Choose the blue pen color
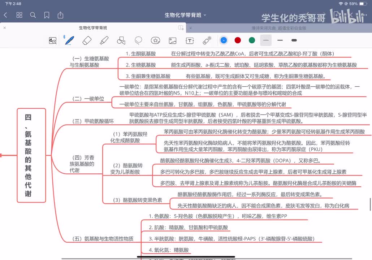The height and width of the screenshot is (260, 372). (224, 40)
